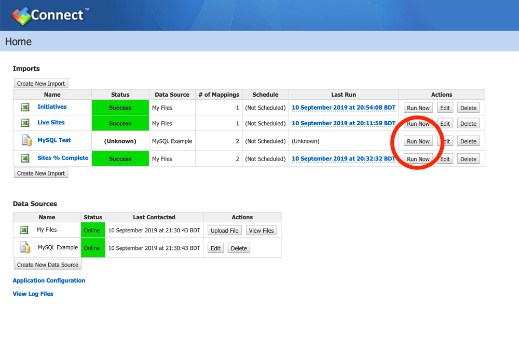Delete the Live Sites import
Viewport: 519px width, 346px height.
point(468,123)
